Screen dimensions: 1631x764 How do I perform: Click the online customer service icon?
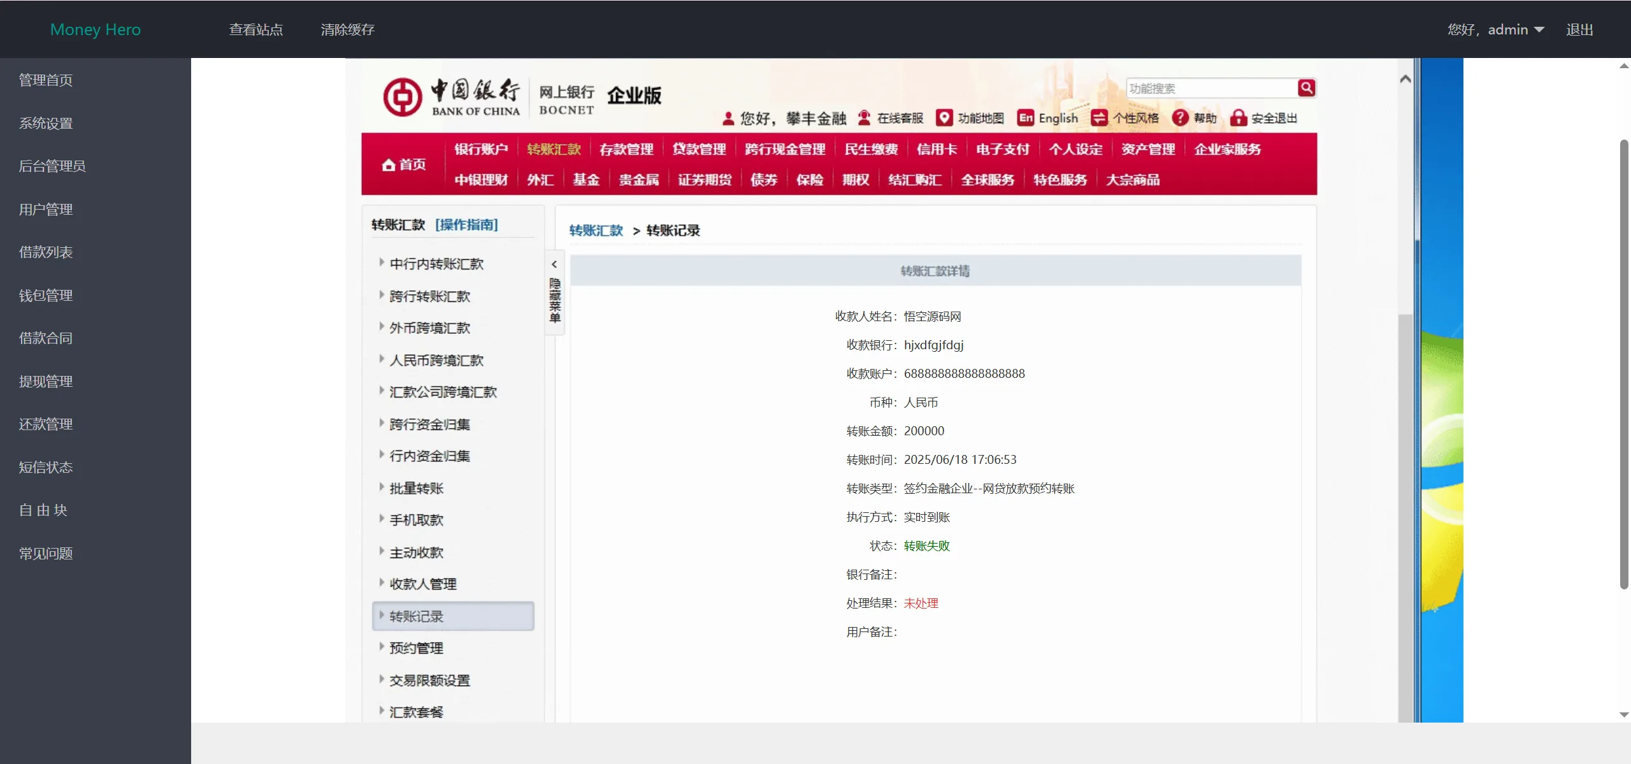click(x=864, y=118)
